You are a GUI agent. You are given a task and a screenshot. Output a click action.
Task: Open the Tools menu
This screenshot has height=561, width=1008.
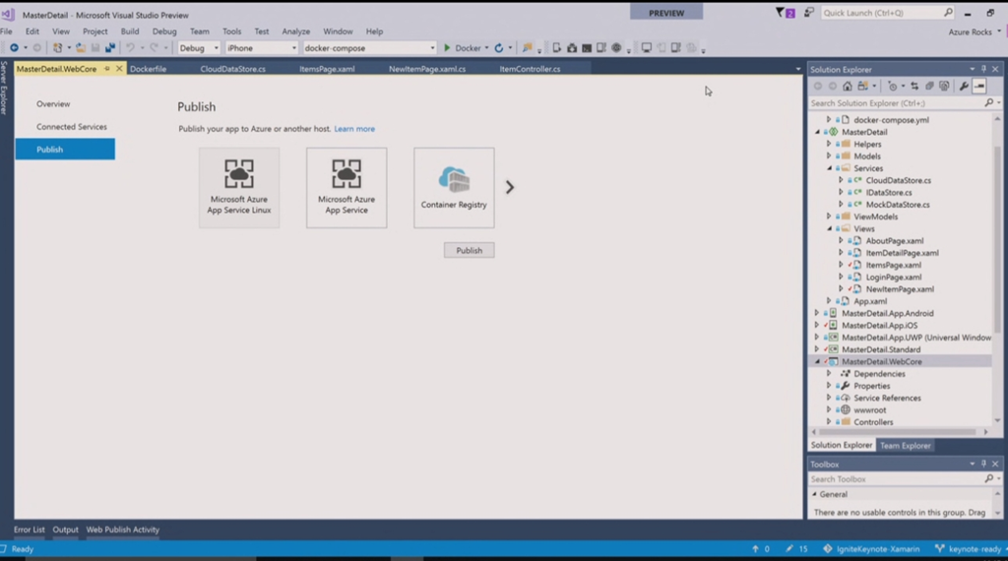pyautogui.click(x=232, y=31)
